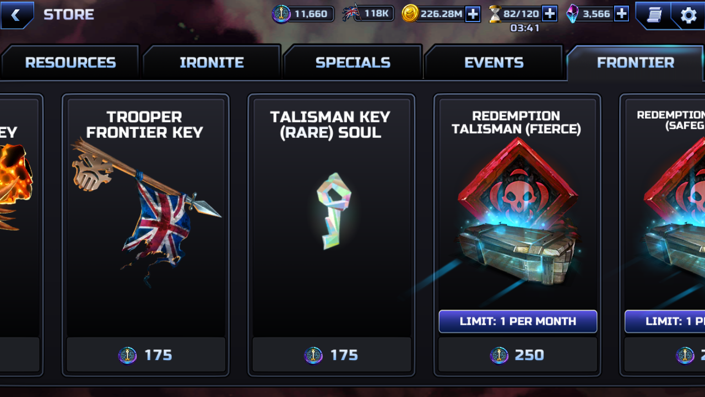Tap the gold coin icon

[x=410, y=14]
